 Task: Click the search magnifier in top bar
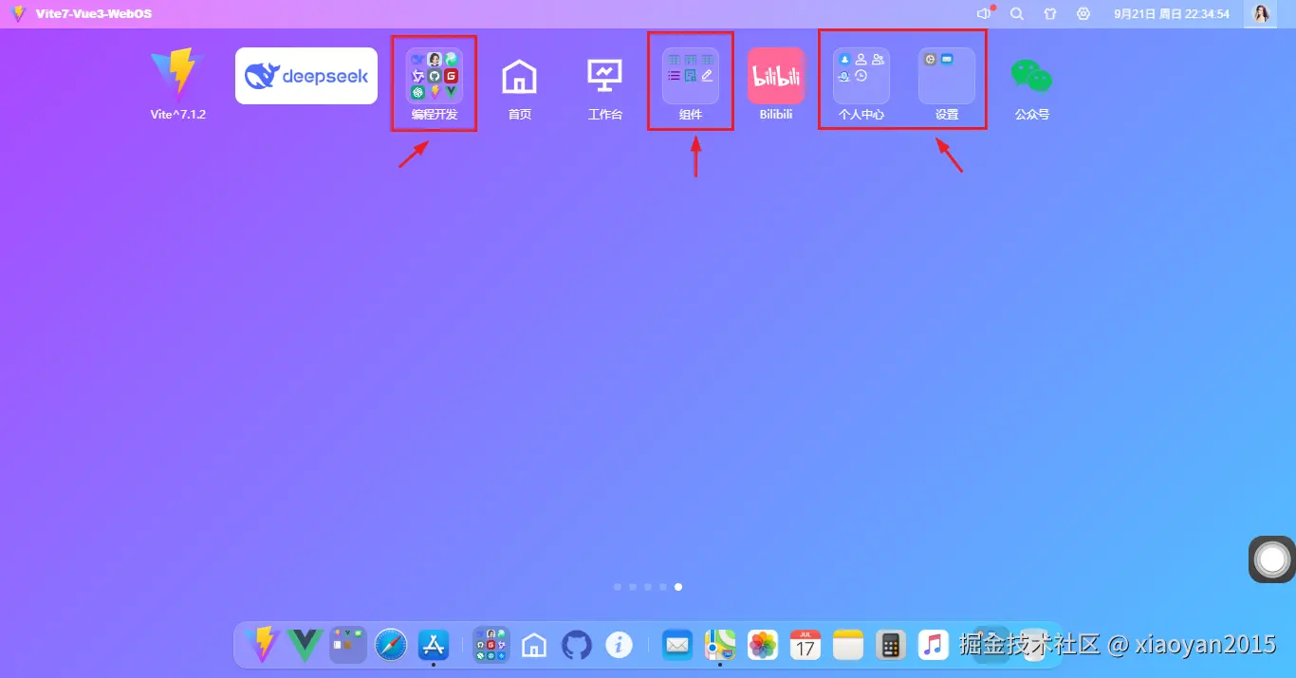tap(1017, 14)
